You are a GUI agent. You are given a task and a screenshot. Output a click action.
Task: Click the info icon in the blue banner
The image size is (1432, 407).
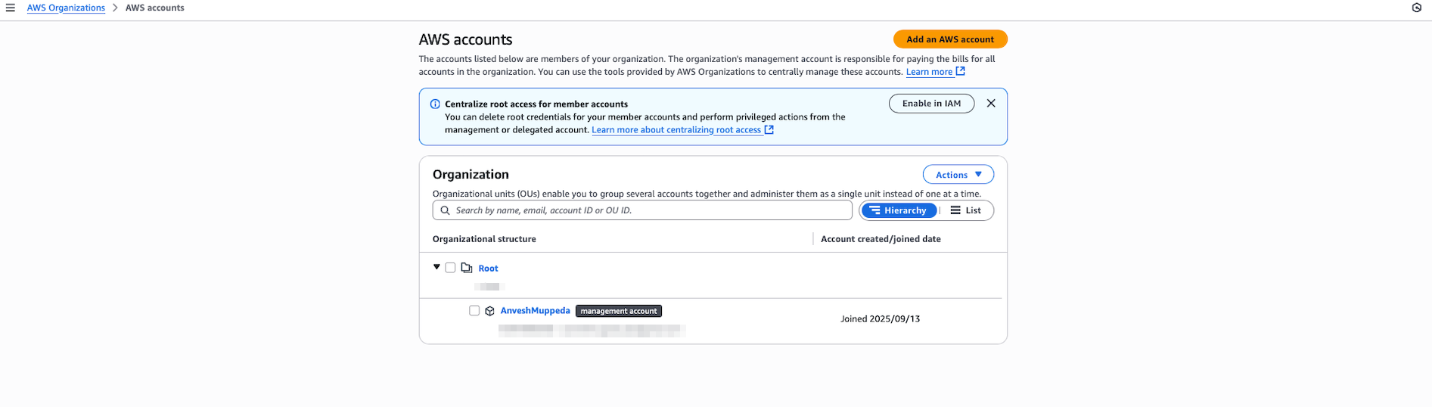pyautogui.click(x=435, y=104)
